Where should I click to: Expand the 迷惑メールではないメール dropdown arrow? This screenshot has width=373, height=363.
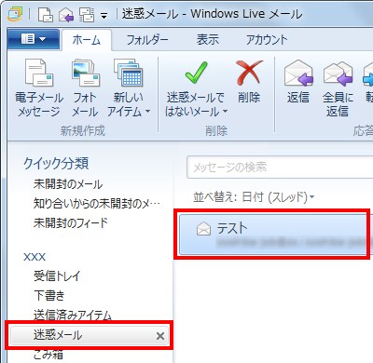[x=225, y=112]
